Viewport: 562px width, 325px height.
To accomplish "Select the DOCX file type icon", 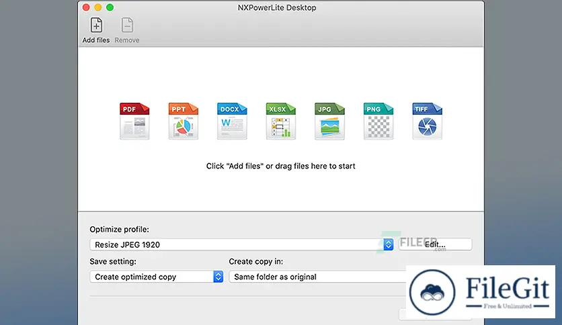I will [x=232, y=121].
